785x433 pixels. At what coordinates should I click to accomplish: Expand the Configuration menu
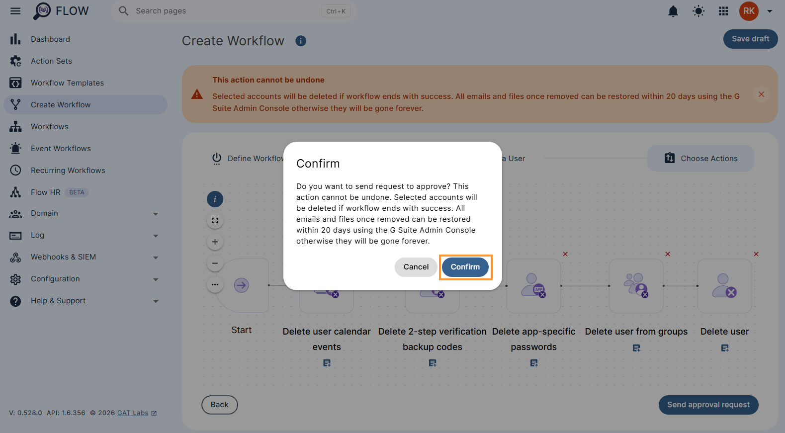tap(86, 279)
